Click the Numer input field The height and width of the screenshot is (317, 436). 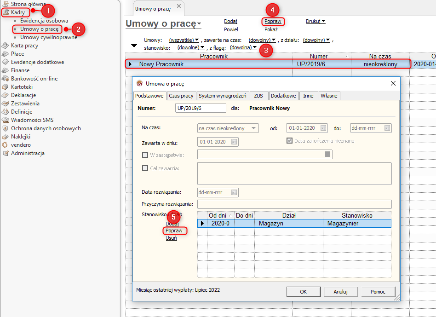click(x=201, y=109)
